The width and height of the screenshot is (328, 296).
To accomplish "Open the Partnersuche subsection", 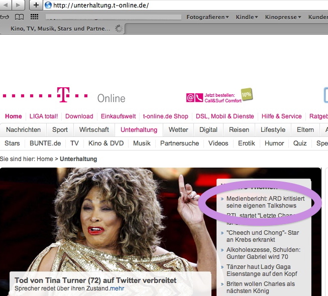I will pyautogui.click(x=179, y=143).
